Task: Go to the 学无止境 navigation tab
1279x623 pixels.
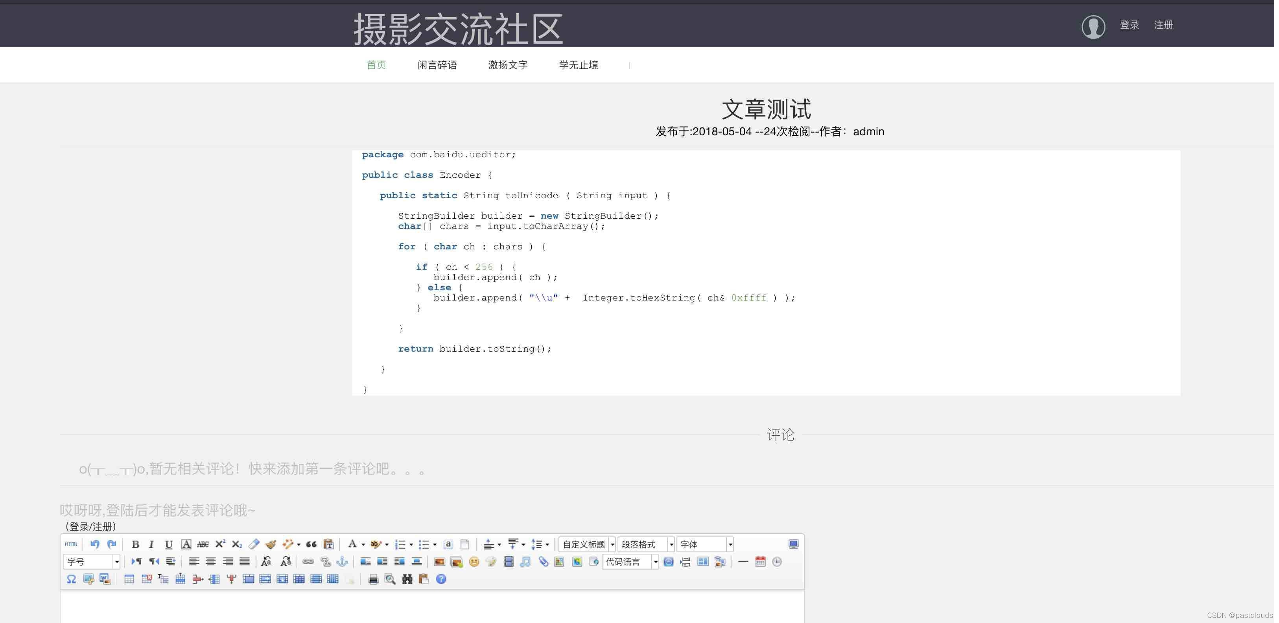Action: pos(579,65)
